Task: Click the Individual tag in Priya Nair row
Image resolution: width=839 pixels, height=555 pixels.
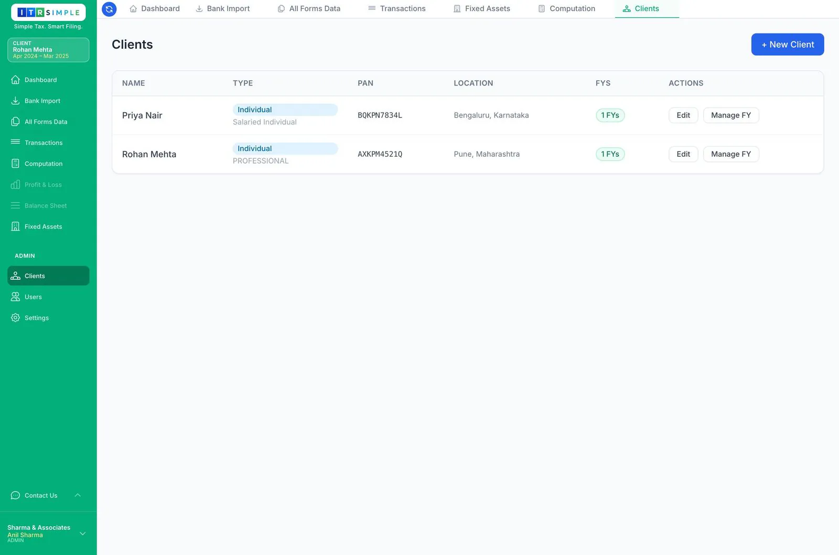Action: 285,110
